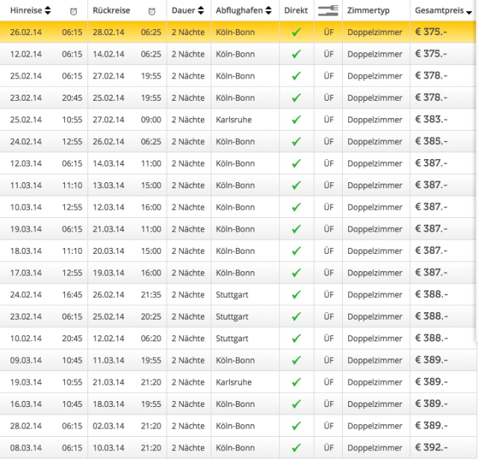Click green checkmark in 23.02.14 20:45 row

pyautogui.click(x=297, y=98)
